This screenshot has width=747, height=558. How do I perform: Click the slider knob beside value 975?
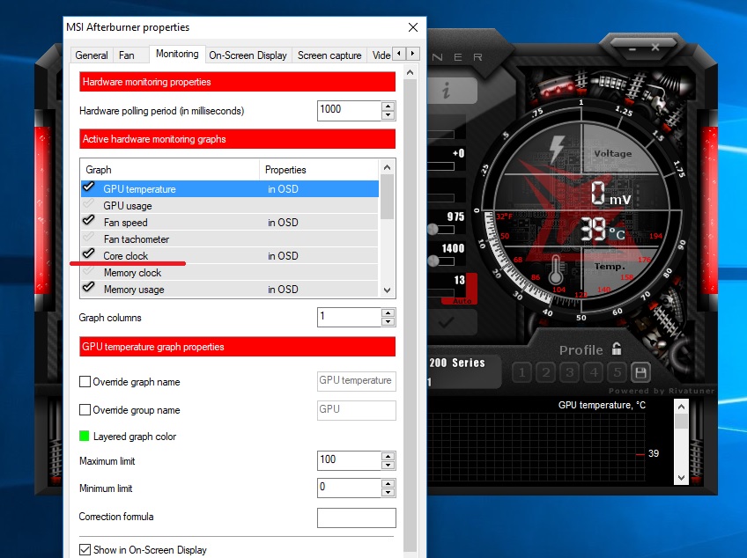point(433,229)
